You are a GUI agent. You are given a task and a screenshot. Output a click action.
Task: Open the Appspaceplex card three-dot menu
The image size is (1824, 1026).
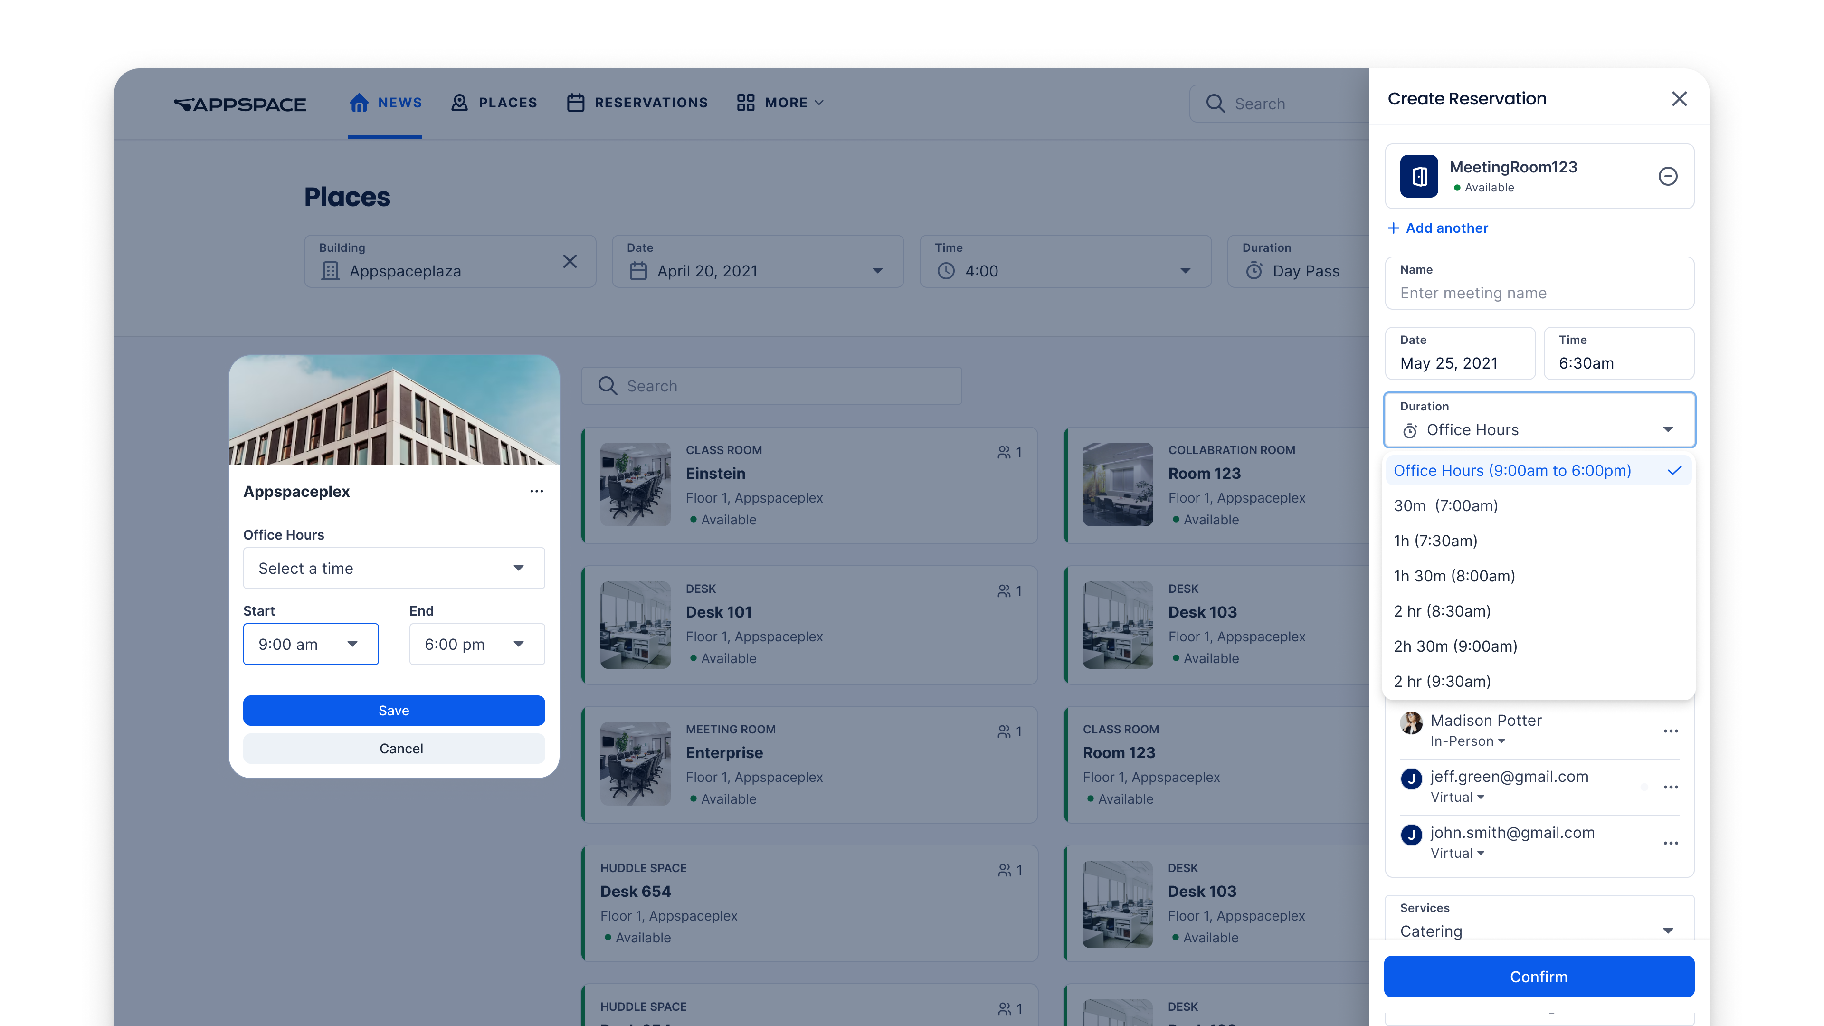(536, 492)
